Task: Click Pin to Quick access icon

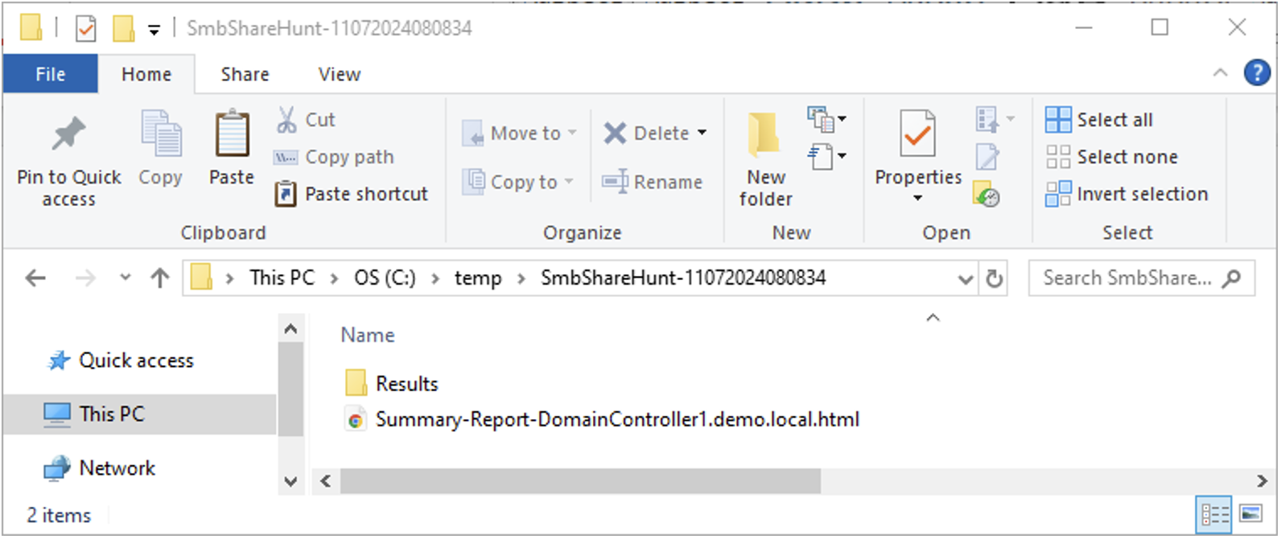Action: click(x=69, y=134)
